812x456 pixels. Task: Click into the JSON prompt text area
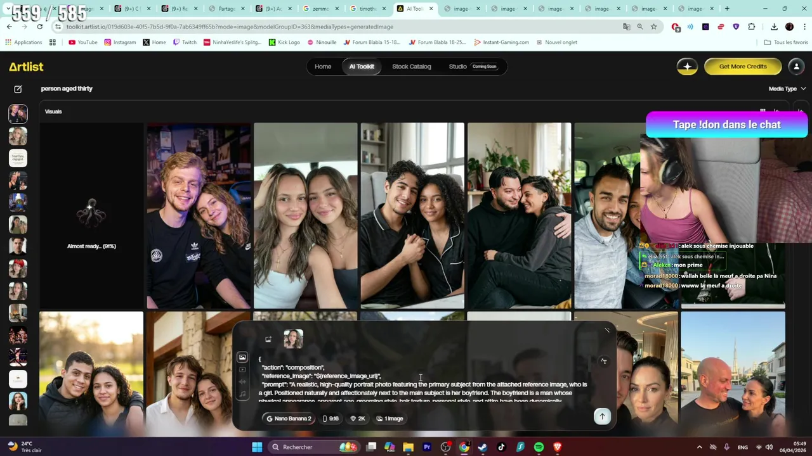coord(422,380)
